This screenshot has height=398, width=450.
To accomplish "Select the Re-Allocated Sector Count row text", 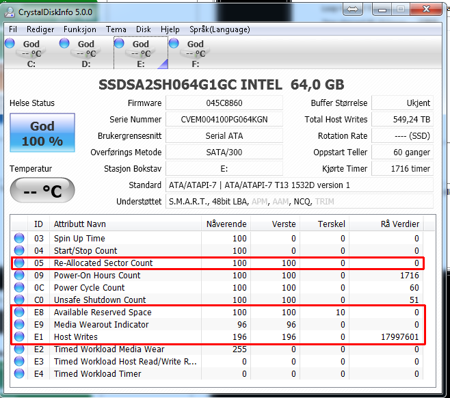I will point(103,263).
